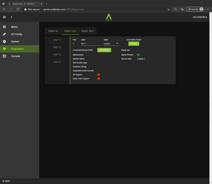This screenshot has height=184, width=212.
Task: Open a new browser tab
Action: pyautogui.click(x=47, y=4)
